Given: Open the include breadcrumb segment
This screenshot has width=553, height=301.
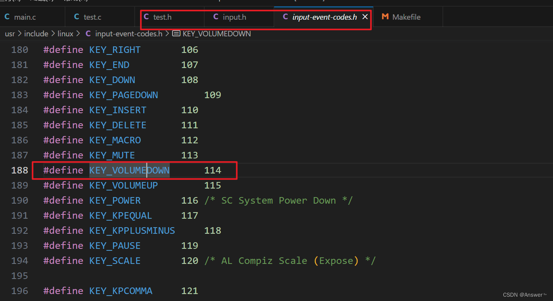Looking at the screenshot, I should coord(36,34).
